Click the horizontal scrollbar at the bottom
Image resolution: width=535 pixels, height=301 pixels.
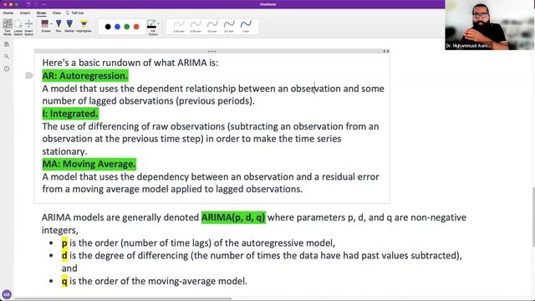(123, 298)
